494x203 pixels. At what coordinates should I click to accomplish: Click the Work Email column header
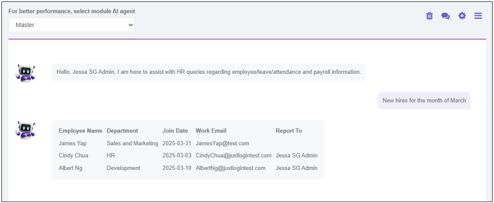pyautogui.click(x=211, y=131)
